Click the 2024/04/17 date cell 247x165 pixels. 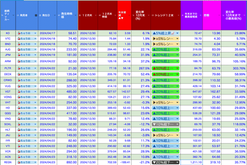47,33
